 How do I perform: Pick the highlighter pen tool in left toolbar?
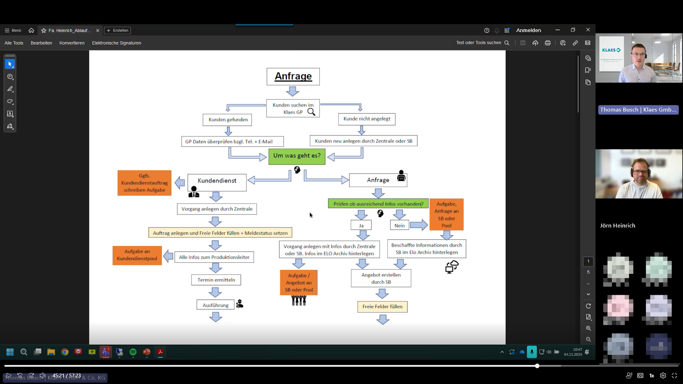pyautogui.click(x=10, y=89)
